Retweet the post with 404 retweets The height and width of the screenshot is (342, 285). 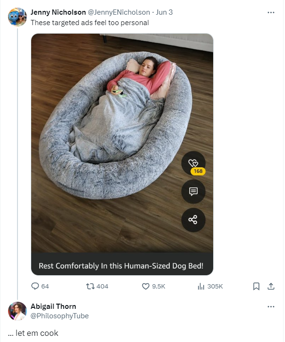90,286
